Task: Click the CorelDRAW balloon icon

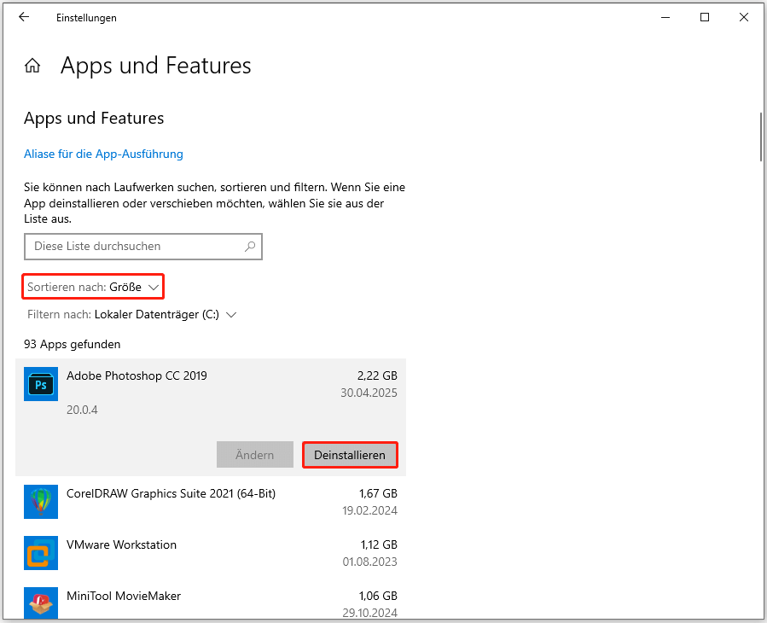Action: [41, 502]
